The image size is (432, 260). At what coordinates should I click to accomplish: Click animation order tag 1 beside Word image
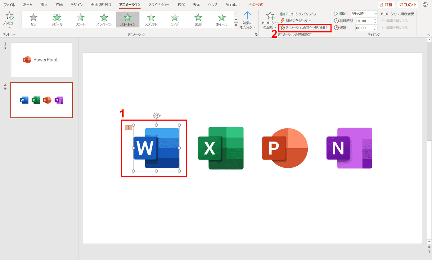click(129, 127)
